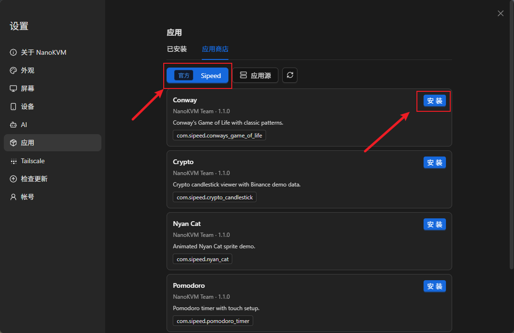Click com.sipeed.pomodoro_timer package tag
This screenshot has height=333, width=514.
[x=213, y=321]
